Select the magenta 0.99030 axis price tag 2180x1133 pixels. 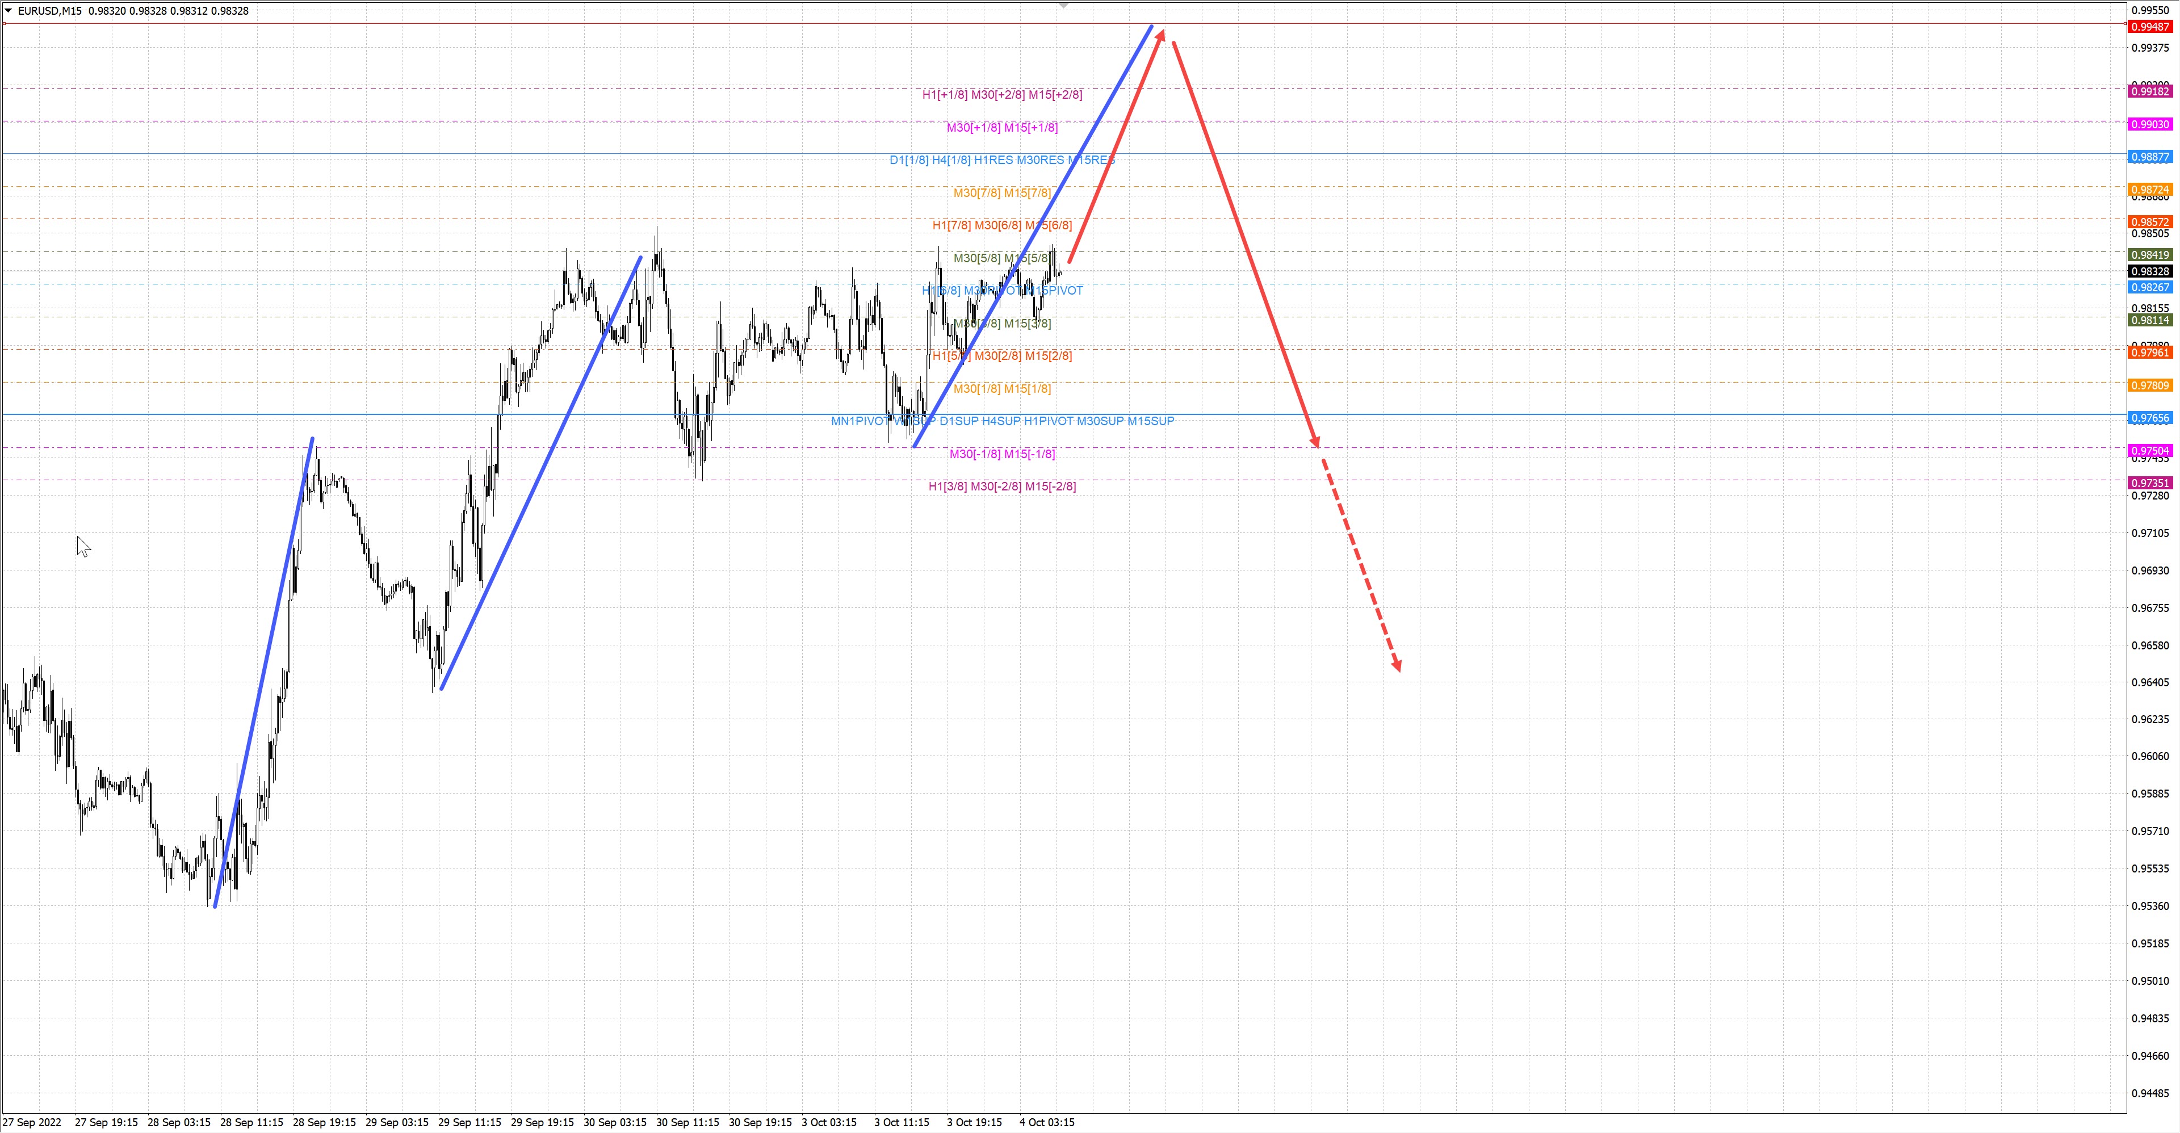coord(2149,124)
